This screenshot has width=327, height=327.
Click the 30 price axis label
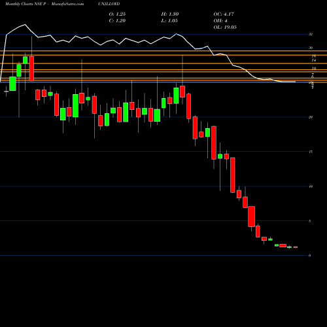click(x=311, y=48)
